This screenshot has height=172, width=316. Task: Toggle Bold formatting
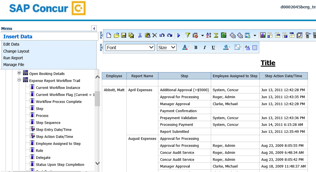click(196, 48)
